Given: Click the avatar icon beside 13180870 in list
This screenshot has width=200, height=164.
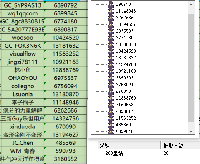Looking at the screenshot, I should [x=111, y=44].
